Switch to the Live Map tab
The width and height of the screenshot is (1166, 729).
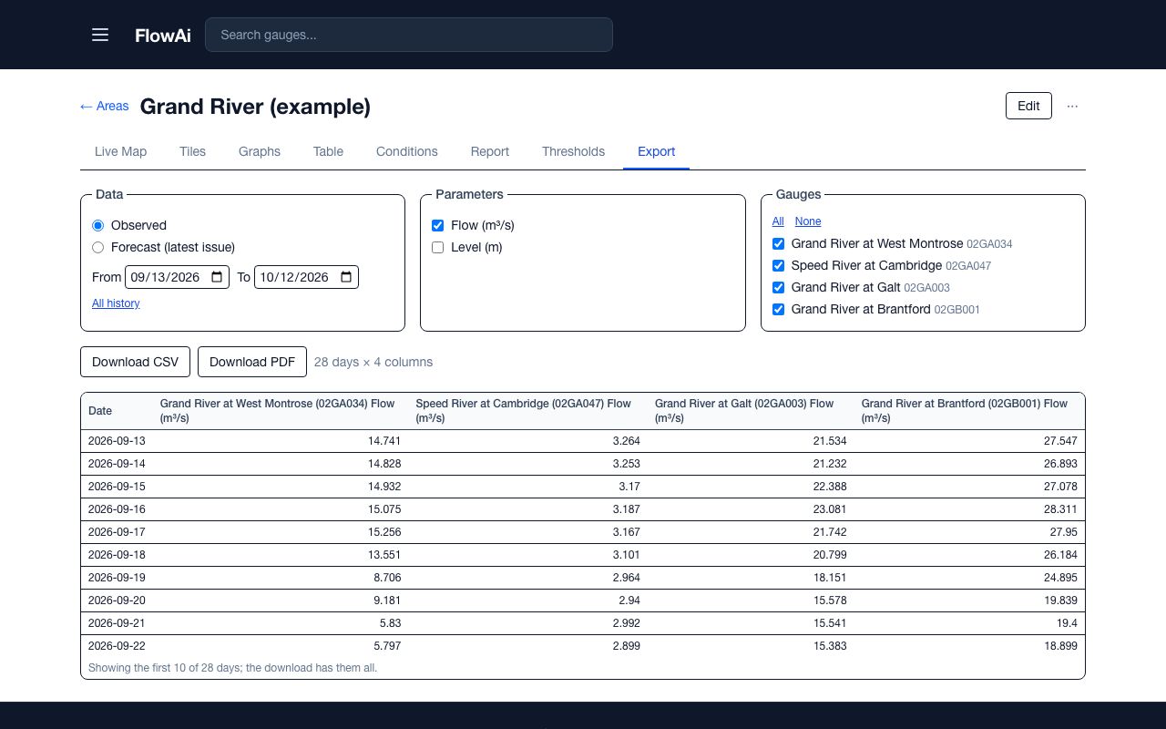coord(120,151)
